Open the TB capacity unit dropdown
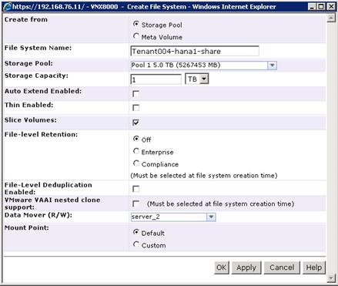The image size is (338, 286). pyautogui.click(x=197, y=79)
